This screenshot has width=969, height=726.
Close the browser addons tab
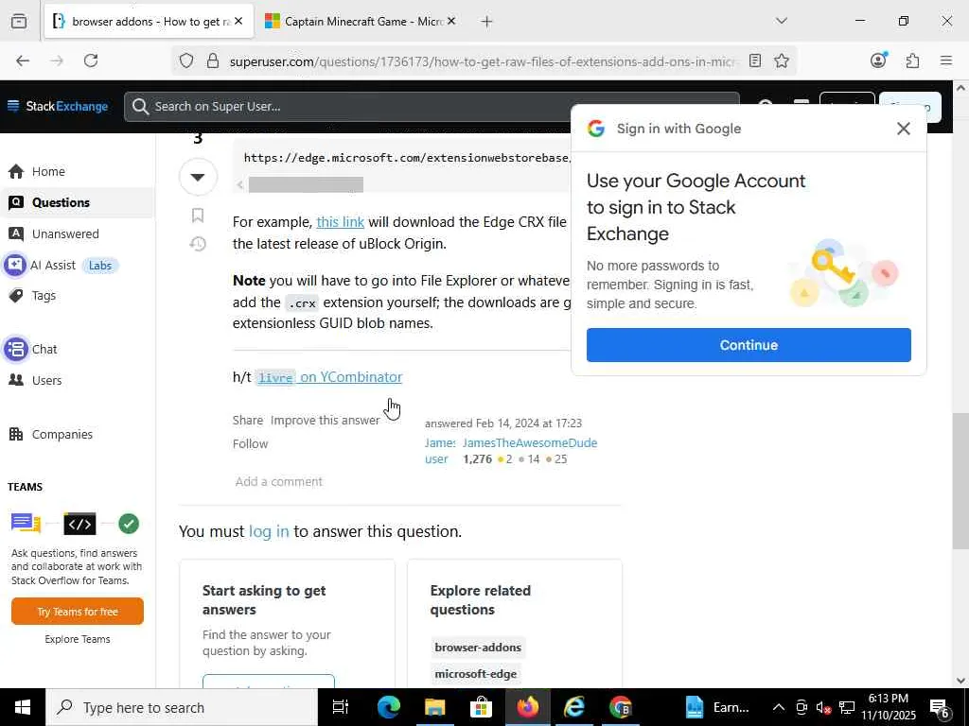pyautogui.click(x=238, y=21)
